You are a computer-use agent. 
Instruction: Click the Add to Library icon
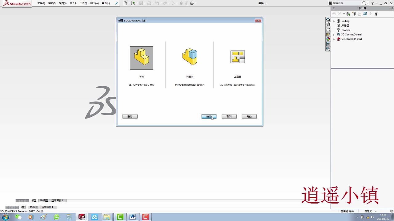[348, 14]
